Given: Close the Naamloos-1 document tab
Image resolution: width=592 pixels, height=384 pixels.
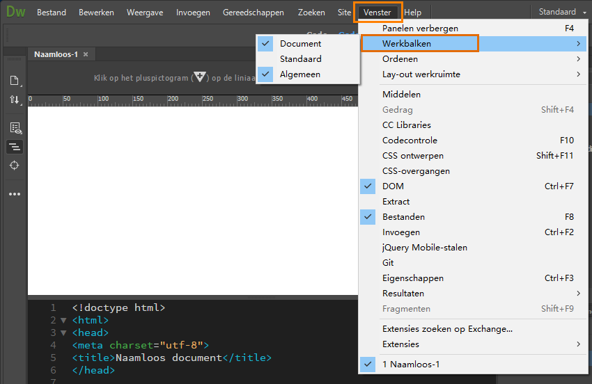Looking at the screenshot, I should tap(86, 54).
